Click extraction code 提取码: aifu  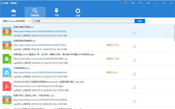[112, 72]
